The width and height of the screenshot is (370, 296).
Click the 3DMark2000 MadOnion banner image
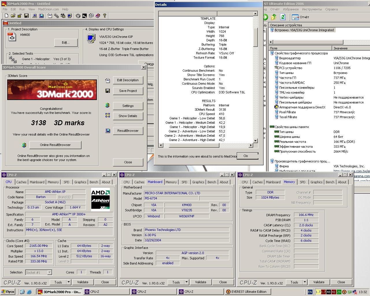click(52, 90)
